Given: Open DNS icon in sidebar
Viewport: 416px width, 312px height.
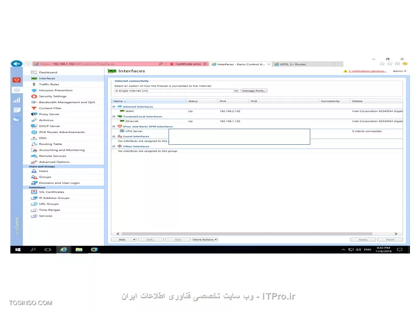Looking at the screenshot, I should click(34, 138).
